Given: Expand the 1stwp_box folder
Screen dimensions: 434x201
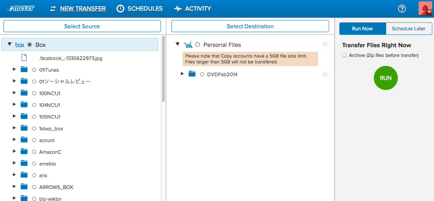Looking at the screenshot, I should point(14,128).
